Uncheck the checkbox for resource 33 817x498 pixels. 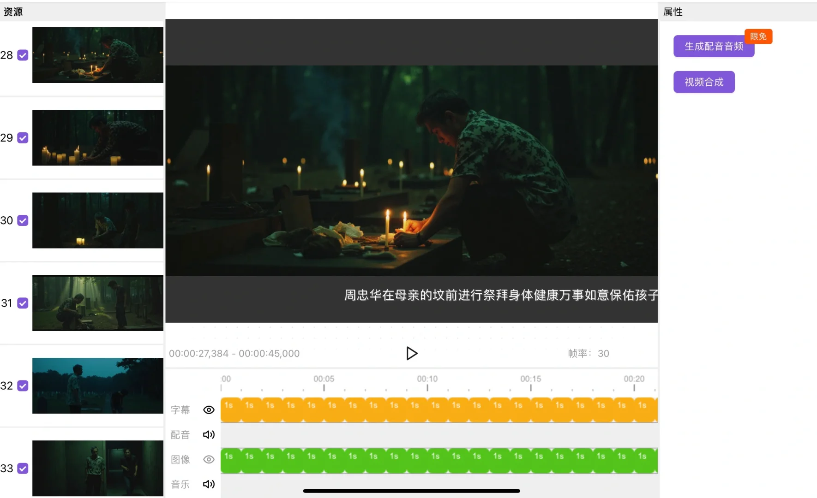[x=23, y=468]
